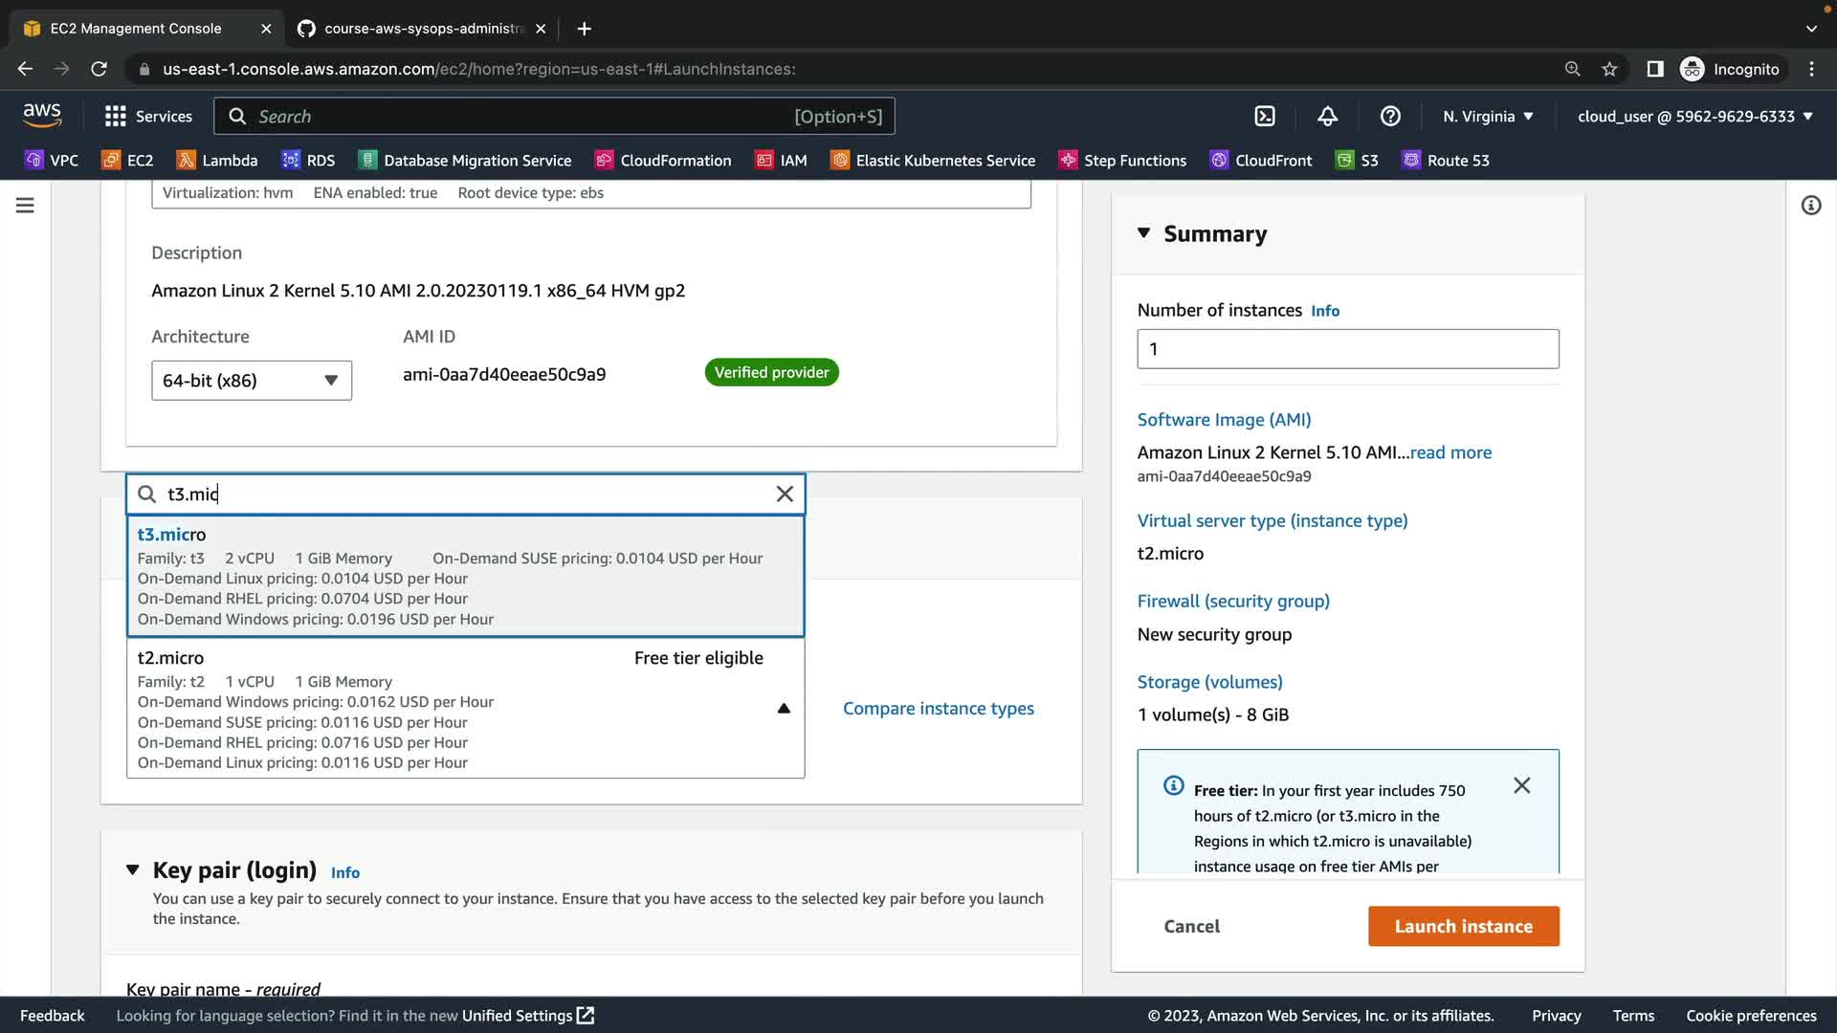Open the notifications bell

click(1327, 117)
